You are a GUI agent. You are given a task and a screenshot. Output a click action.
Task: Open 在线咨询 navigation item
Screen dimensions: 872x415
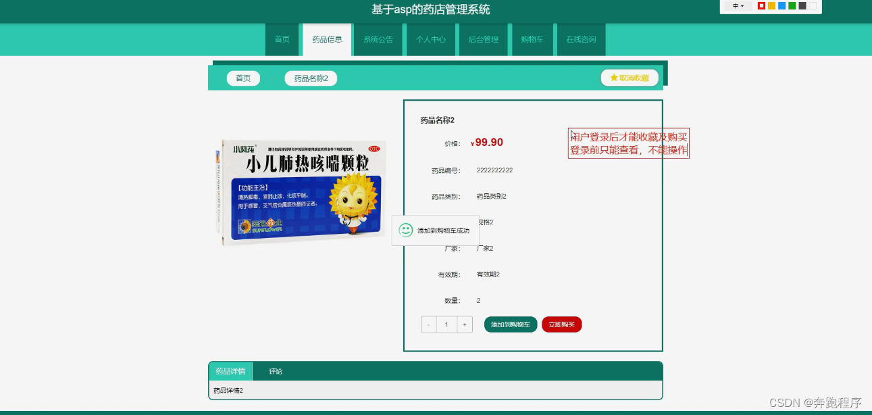[x=581, y=40]
